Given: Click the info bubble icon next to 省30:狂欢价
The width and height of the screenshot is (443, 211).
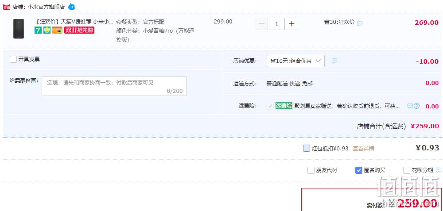Looking at the screenshot, I should pos(360,24).
